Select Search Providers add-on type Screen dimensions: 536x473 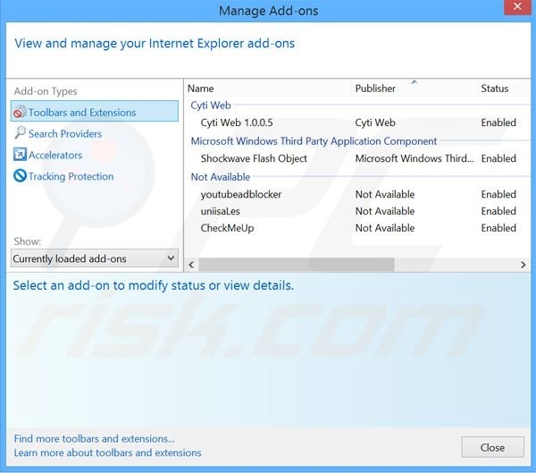pos(65,133)
